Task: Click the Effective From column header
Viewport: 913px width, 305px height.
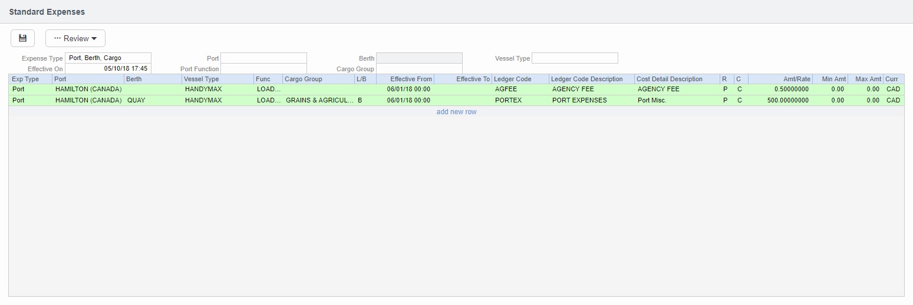Action: point(405,79)
